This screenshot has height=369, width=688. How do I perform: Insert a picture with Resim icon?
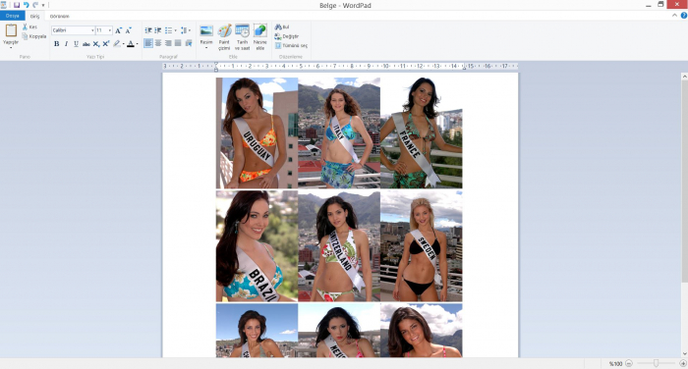206,31
